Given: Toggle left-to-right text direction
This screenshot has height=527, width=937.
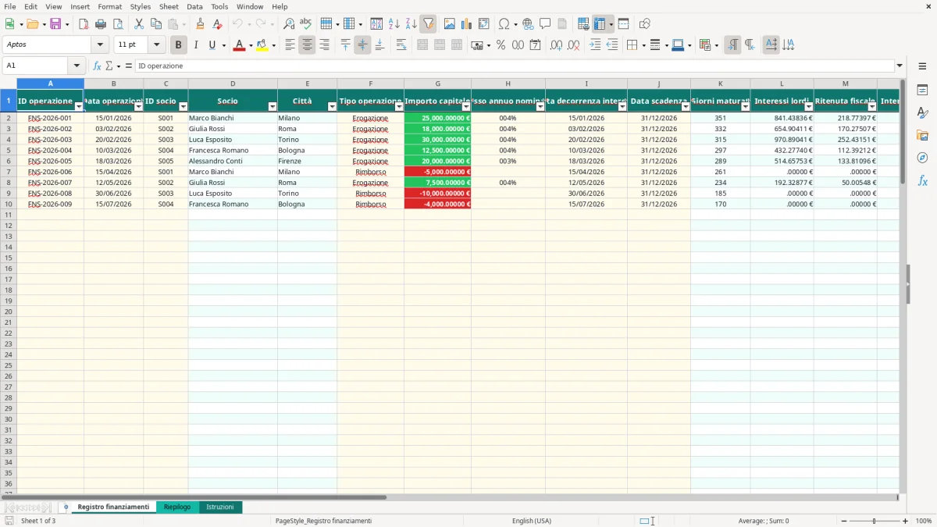Looking at the screenshot, I should (732, 45).
